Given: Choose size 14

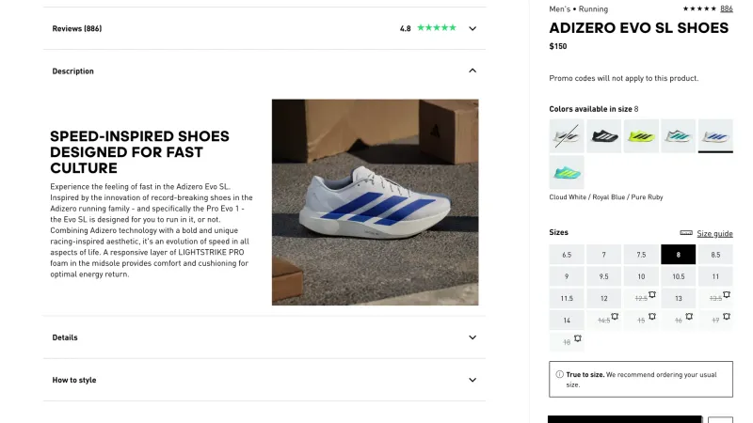Looking at the screenshot, I should click(x=567, y=321).
